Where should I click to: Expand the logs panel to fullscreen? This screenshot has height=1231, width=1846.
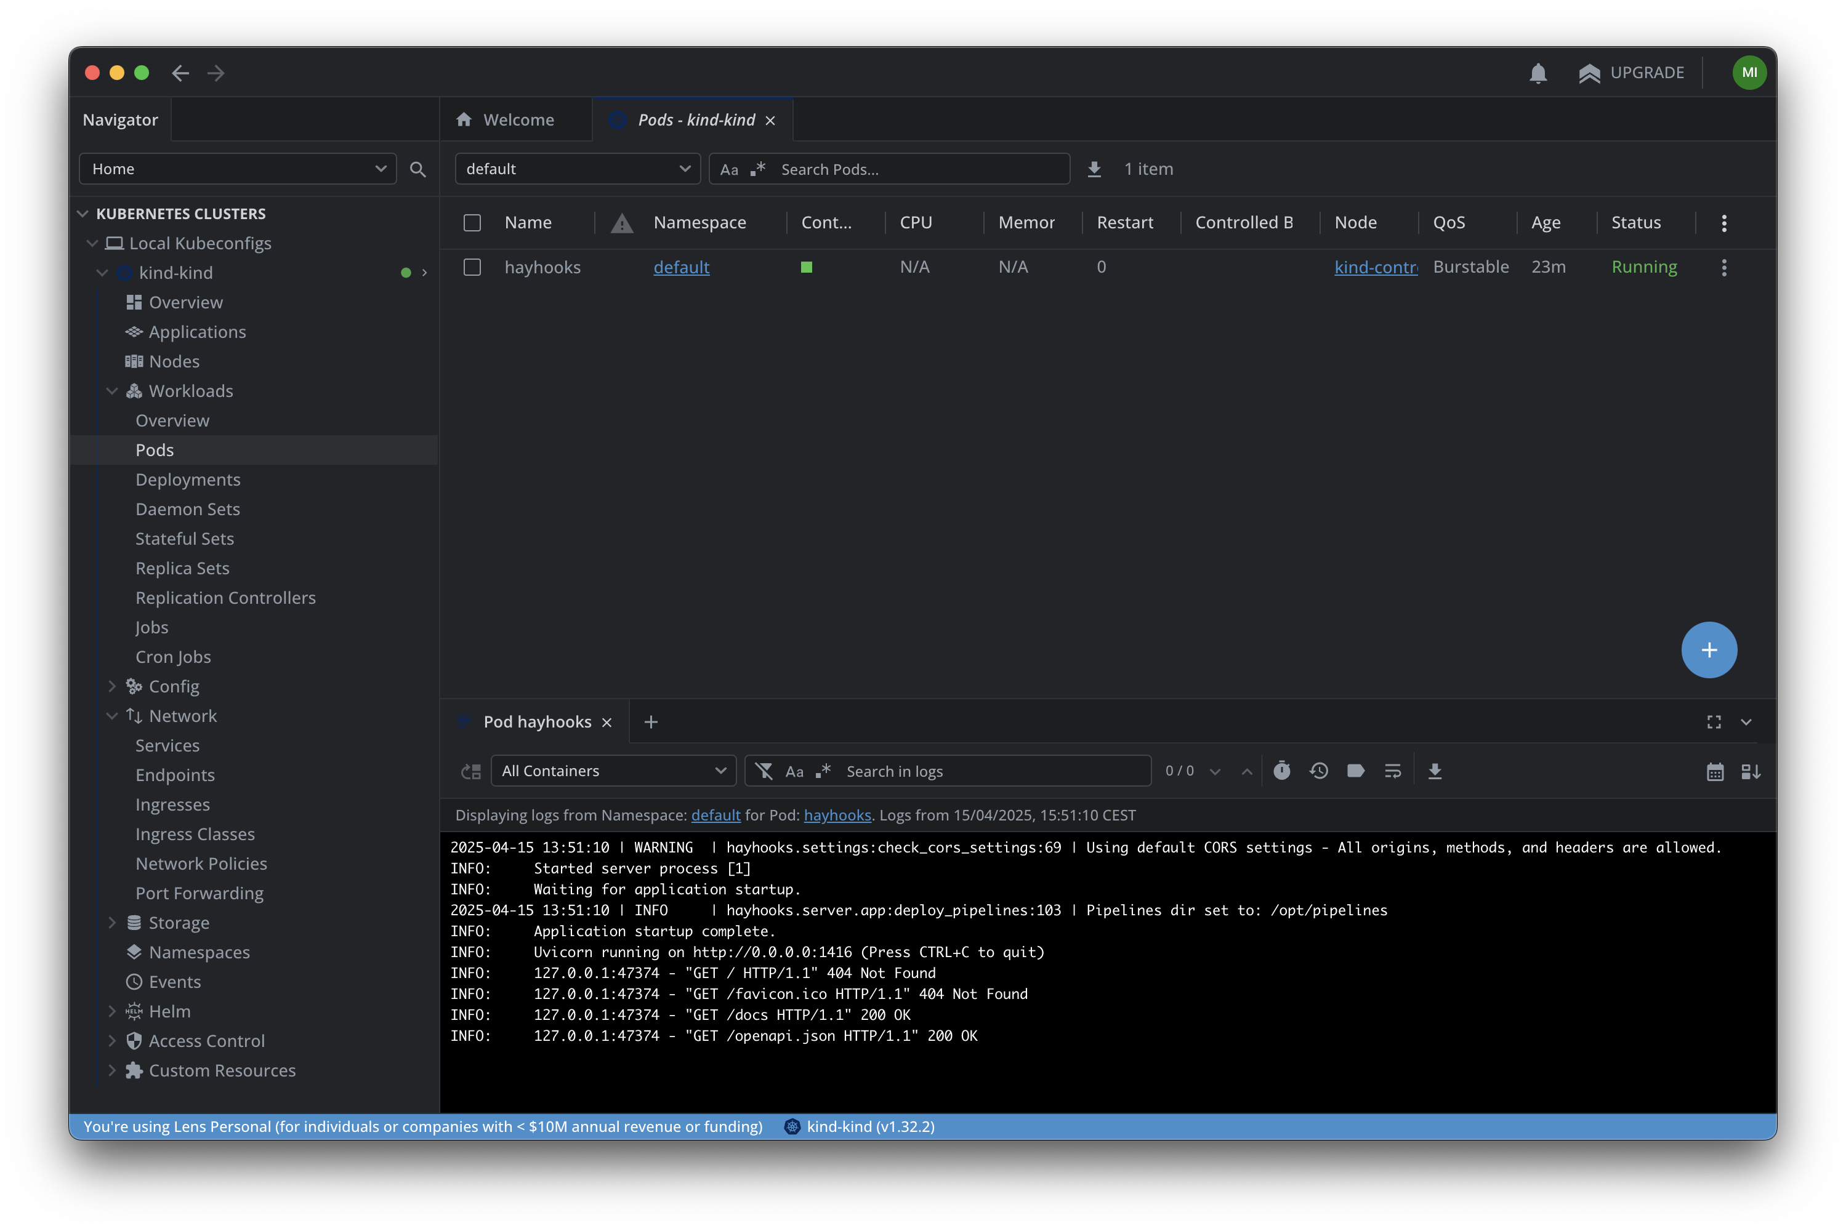(1714, 721)
